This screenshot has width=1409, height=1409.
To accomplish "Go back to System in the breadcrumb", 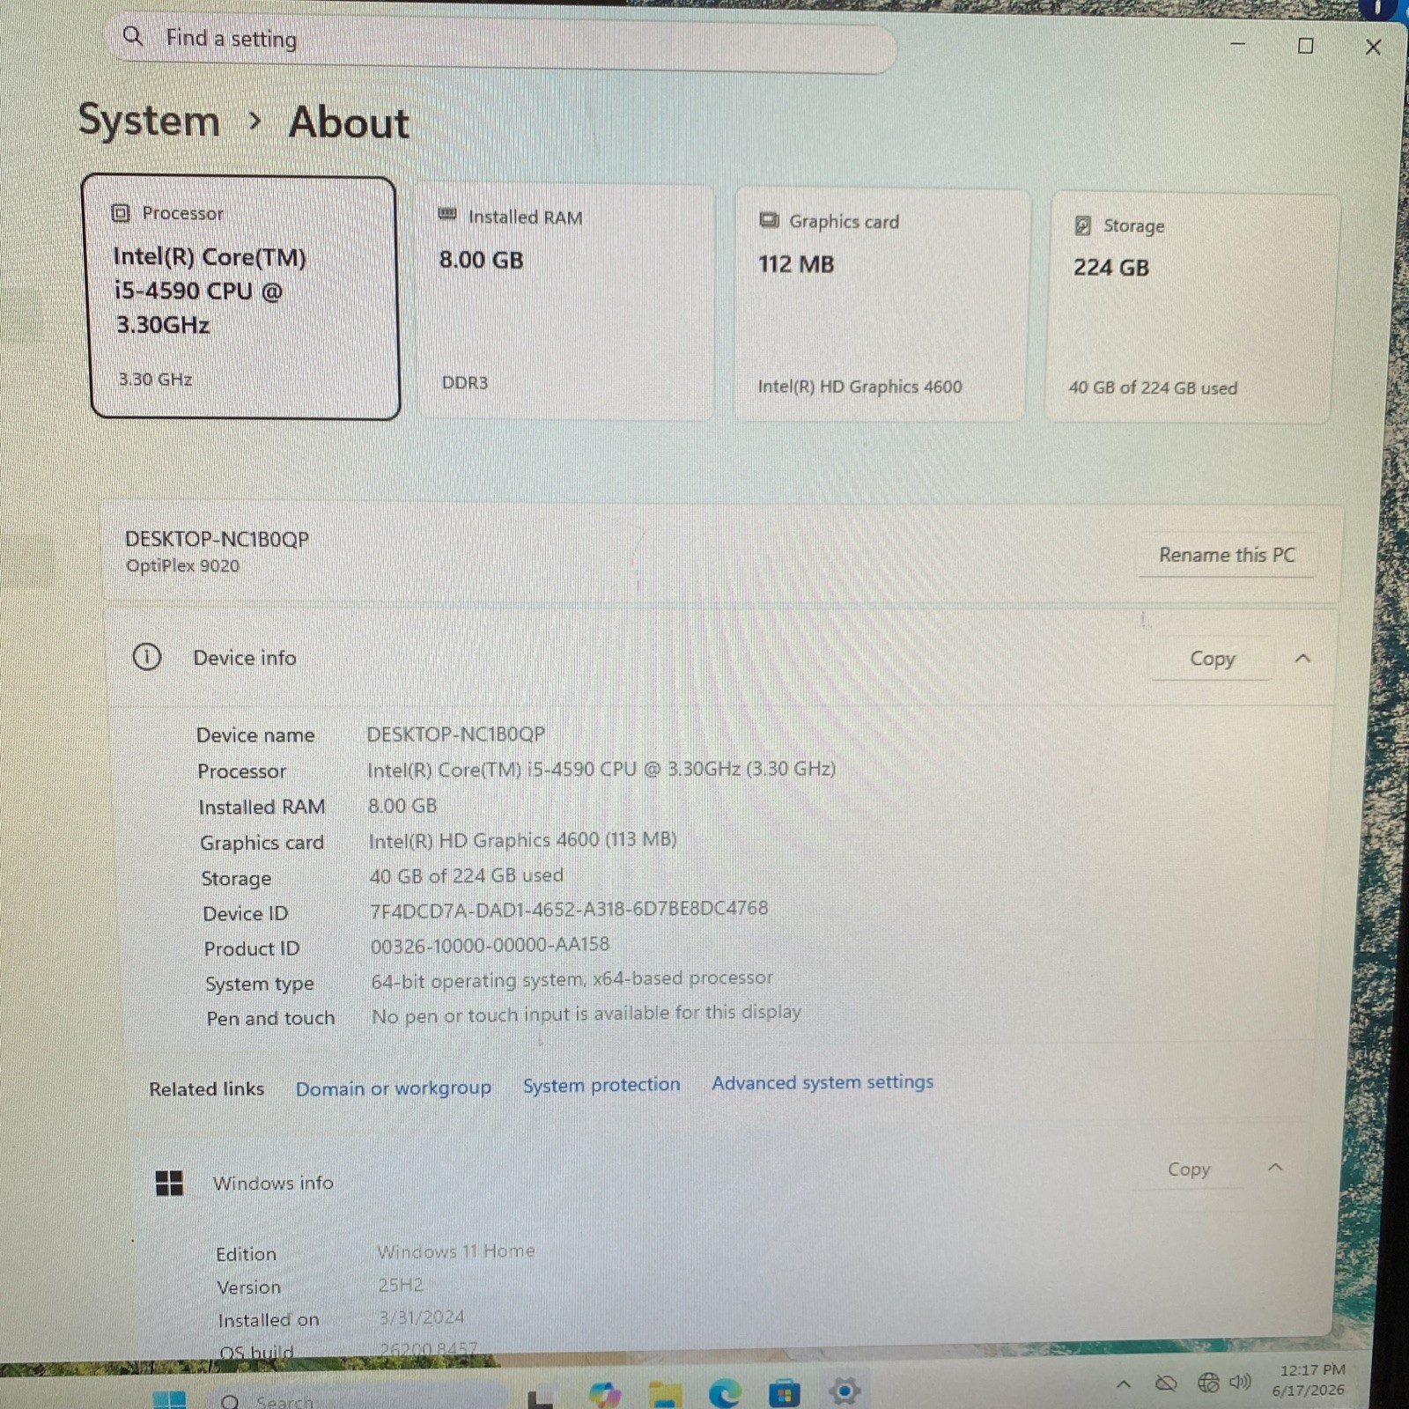I will (149, 120).
